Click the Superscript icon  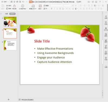coord(67,9)
